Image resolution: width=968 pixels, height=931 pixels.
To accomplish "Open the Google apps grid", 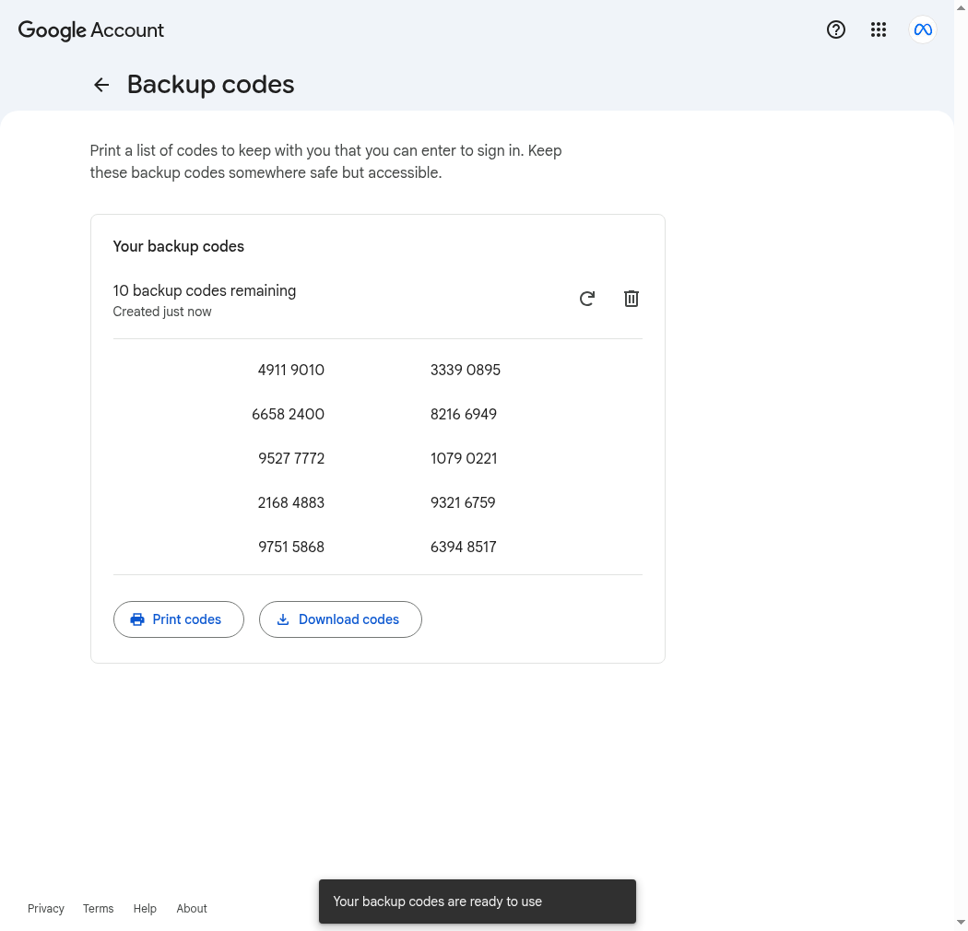I will click(879, 29).
